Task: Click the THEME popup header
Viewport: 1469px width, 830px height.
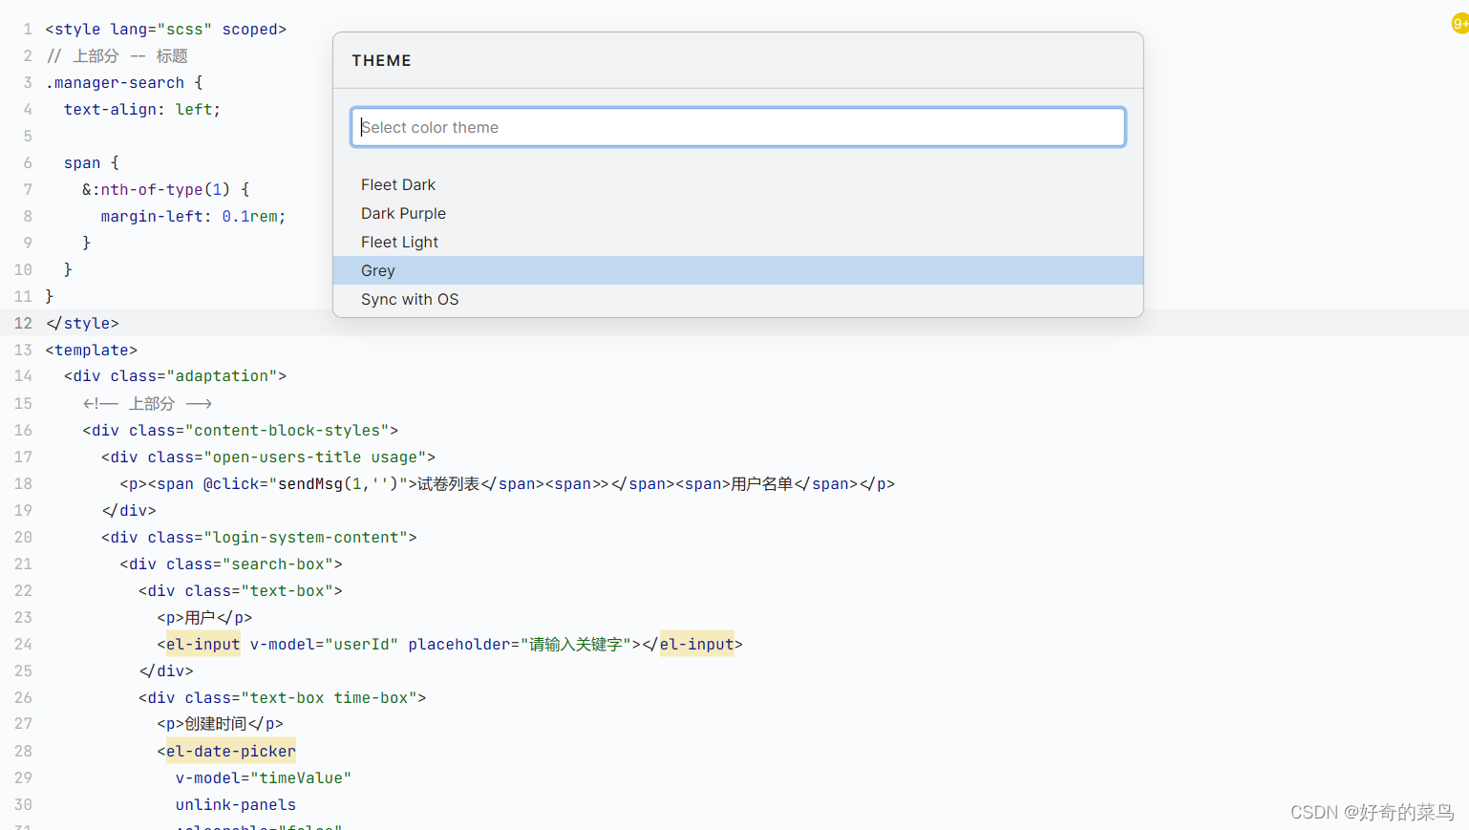Action: [x=381, y=60]
